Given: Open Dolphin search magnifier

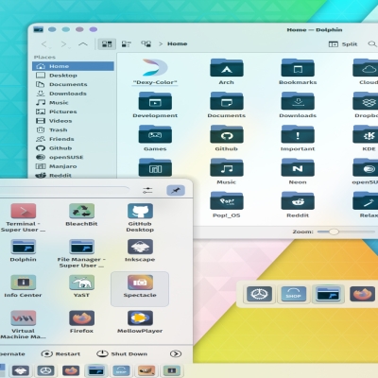Looking at the screenshot, I should point(372,44).
